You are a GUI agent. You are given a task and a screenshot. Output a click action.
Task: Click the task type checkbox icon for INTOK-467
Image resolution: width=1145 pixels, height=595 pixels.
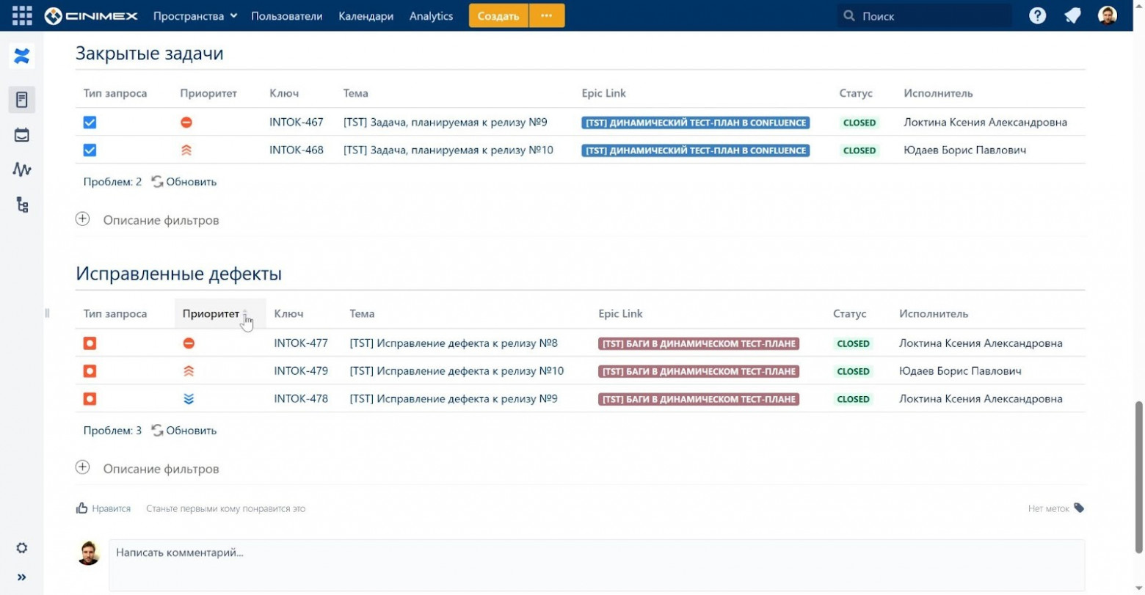tap(90, 123)
